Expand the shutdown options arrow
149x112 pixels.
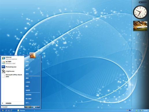(38, 107)
